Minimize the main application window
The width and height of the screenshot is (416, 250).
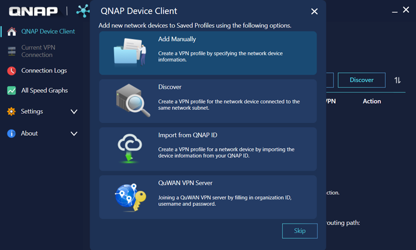coord(395,12)
